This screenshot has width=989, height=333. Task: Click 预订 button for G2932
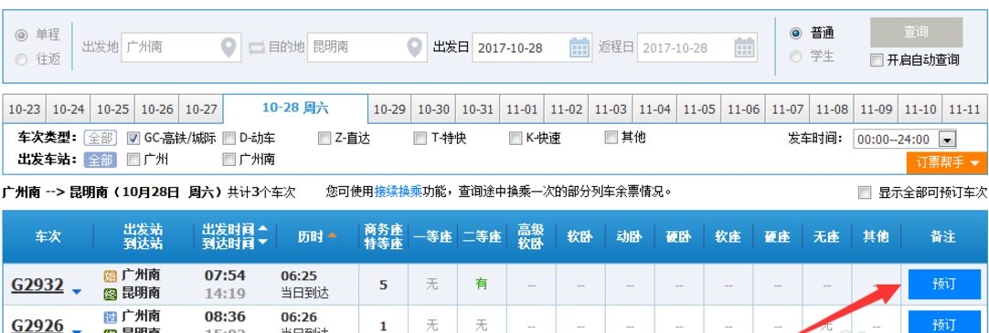(x=944, y=284)
